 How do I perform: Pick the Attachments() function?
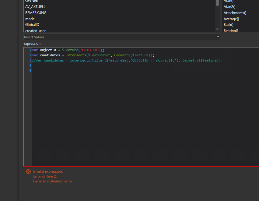click(x=235, y=13)
